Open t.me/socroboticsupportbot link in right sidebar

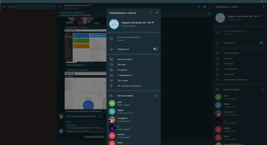pyautogui.click(x=235, y=31)
